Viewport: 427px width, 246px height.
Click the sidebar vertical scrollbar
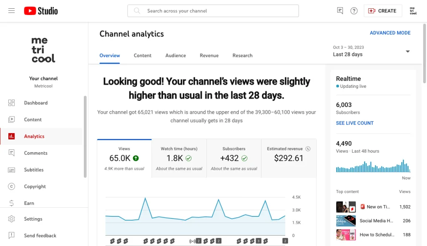85,137
